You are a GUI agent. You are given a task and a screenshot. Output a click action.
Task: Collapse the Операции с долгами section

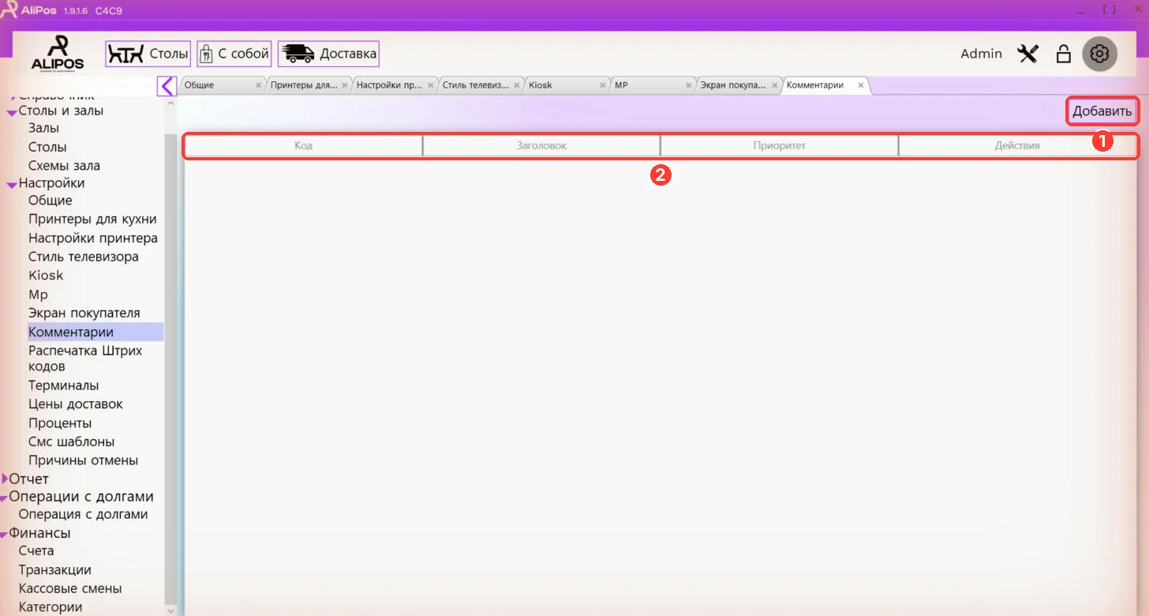[x=4, y=498]
